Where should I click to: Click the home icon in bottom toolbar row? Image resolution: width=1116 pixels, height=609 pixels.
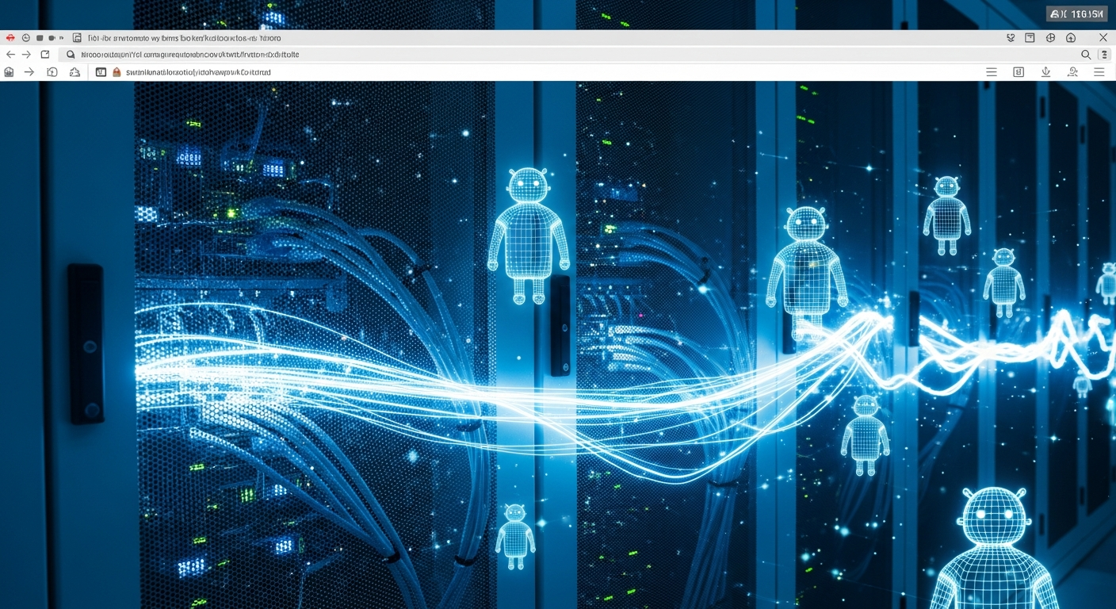coord(10,72)
